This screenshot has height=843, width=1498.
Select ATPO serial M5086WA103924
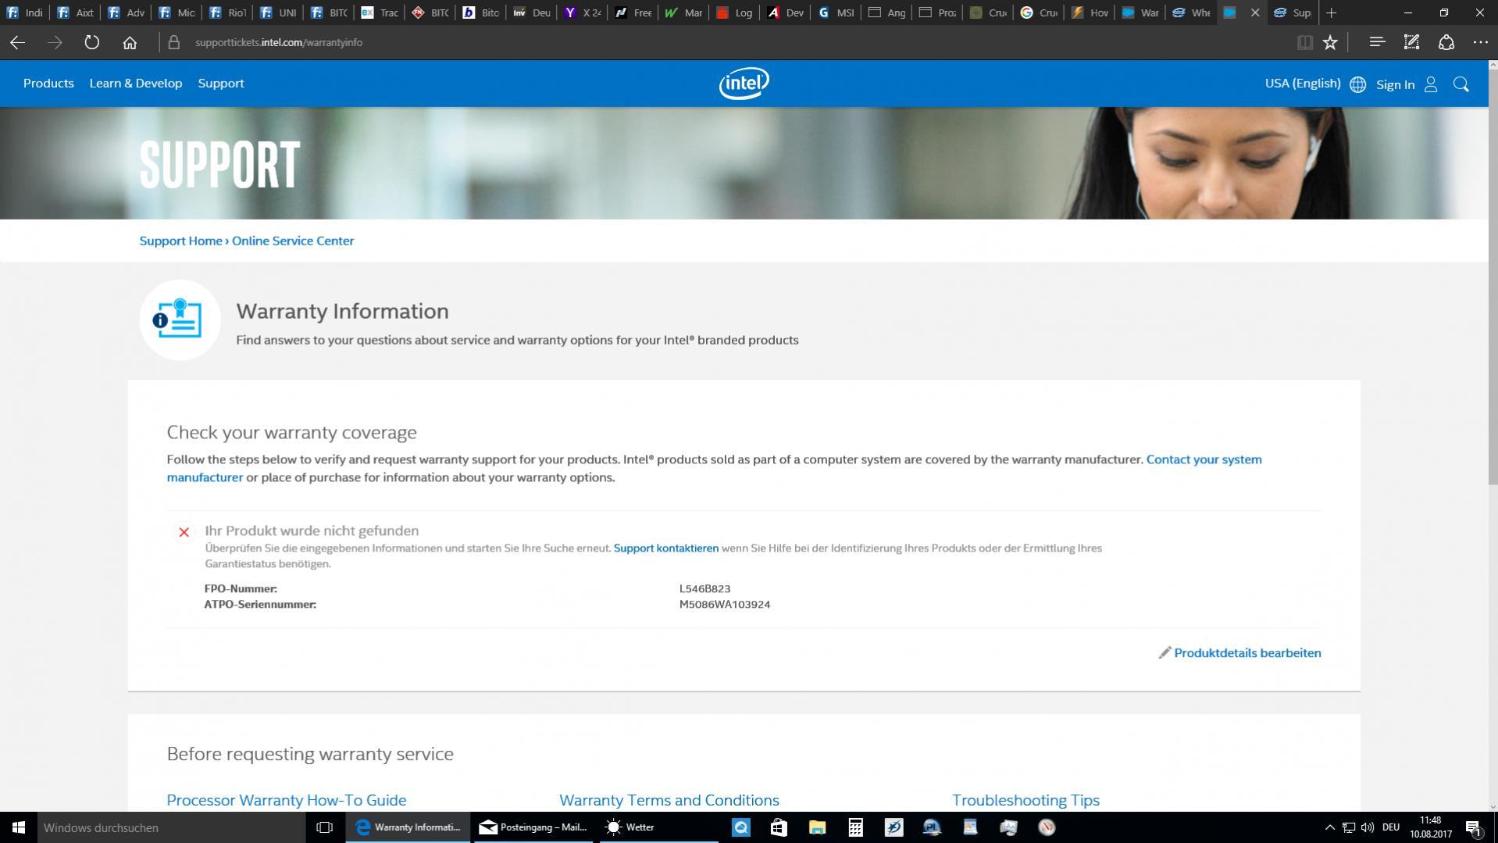click(725, 605)
